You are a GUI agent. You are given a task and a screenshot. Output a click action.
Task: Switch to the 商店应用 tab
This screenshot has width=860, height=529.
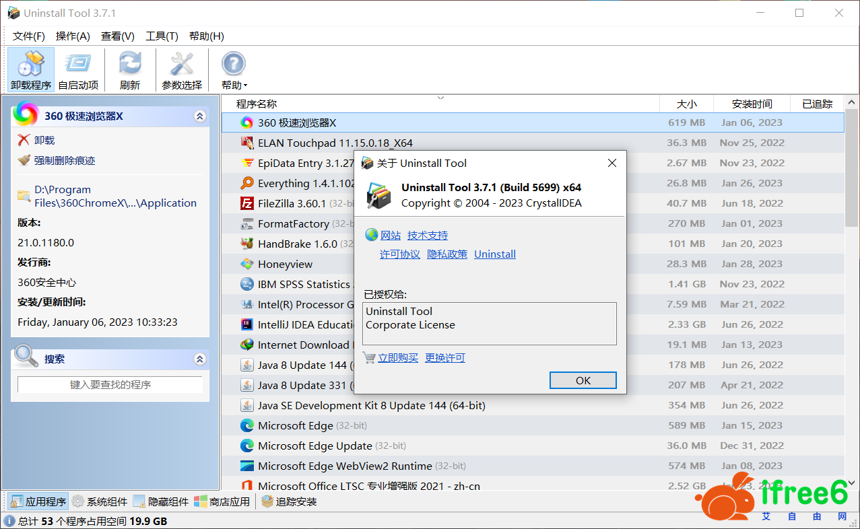click(x=222, y=501)
